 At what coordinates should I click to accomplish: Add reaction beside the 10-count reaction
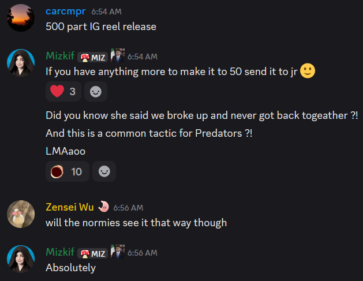coord(104,171)
